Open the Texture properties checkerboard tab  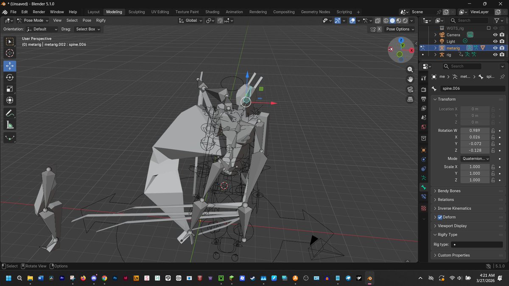click(x=423, y=208)
